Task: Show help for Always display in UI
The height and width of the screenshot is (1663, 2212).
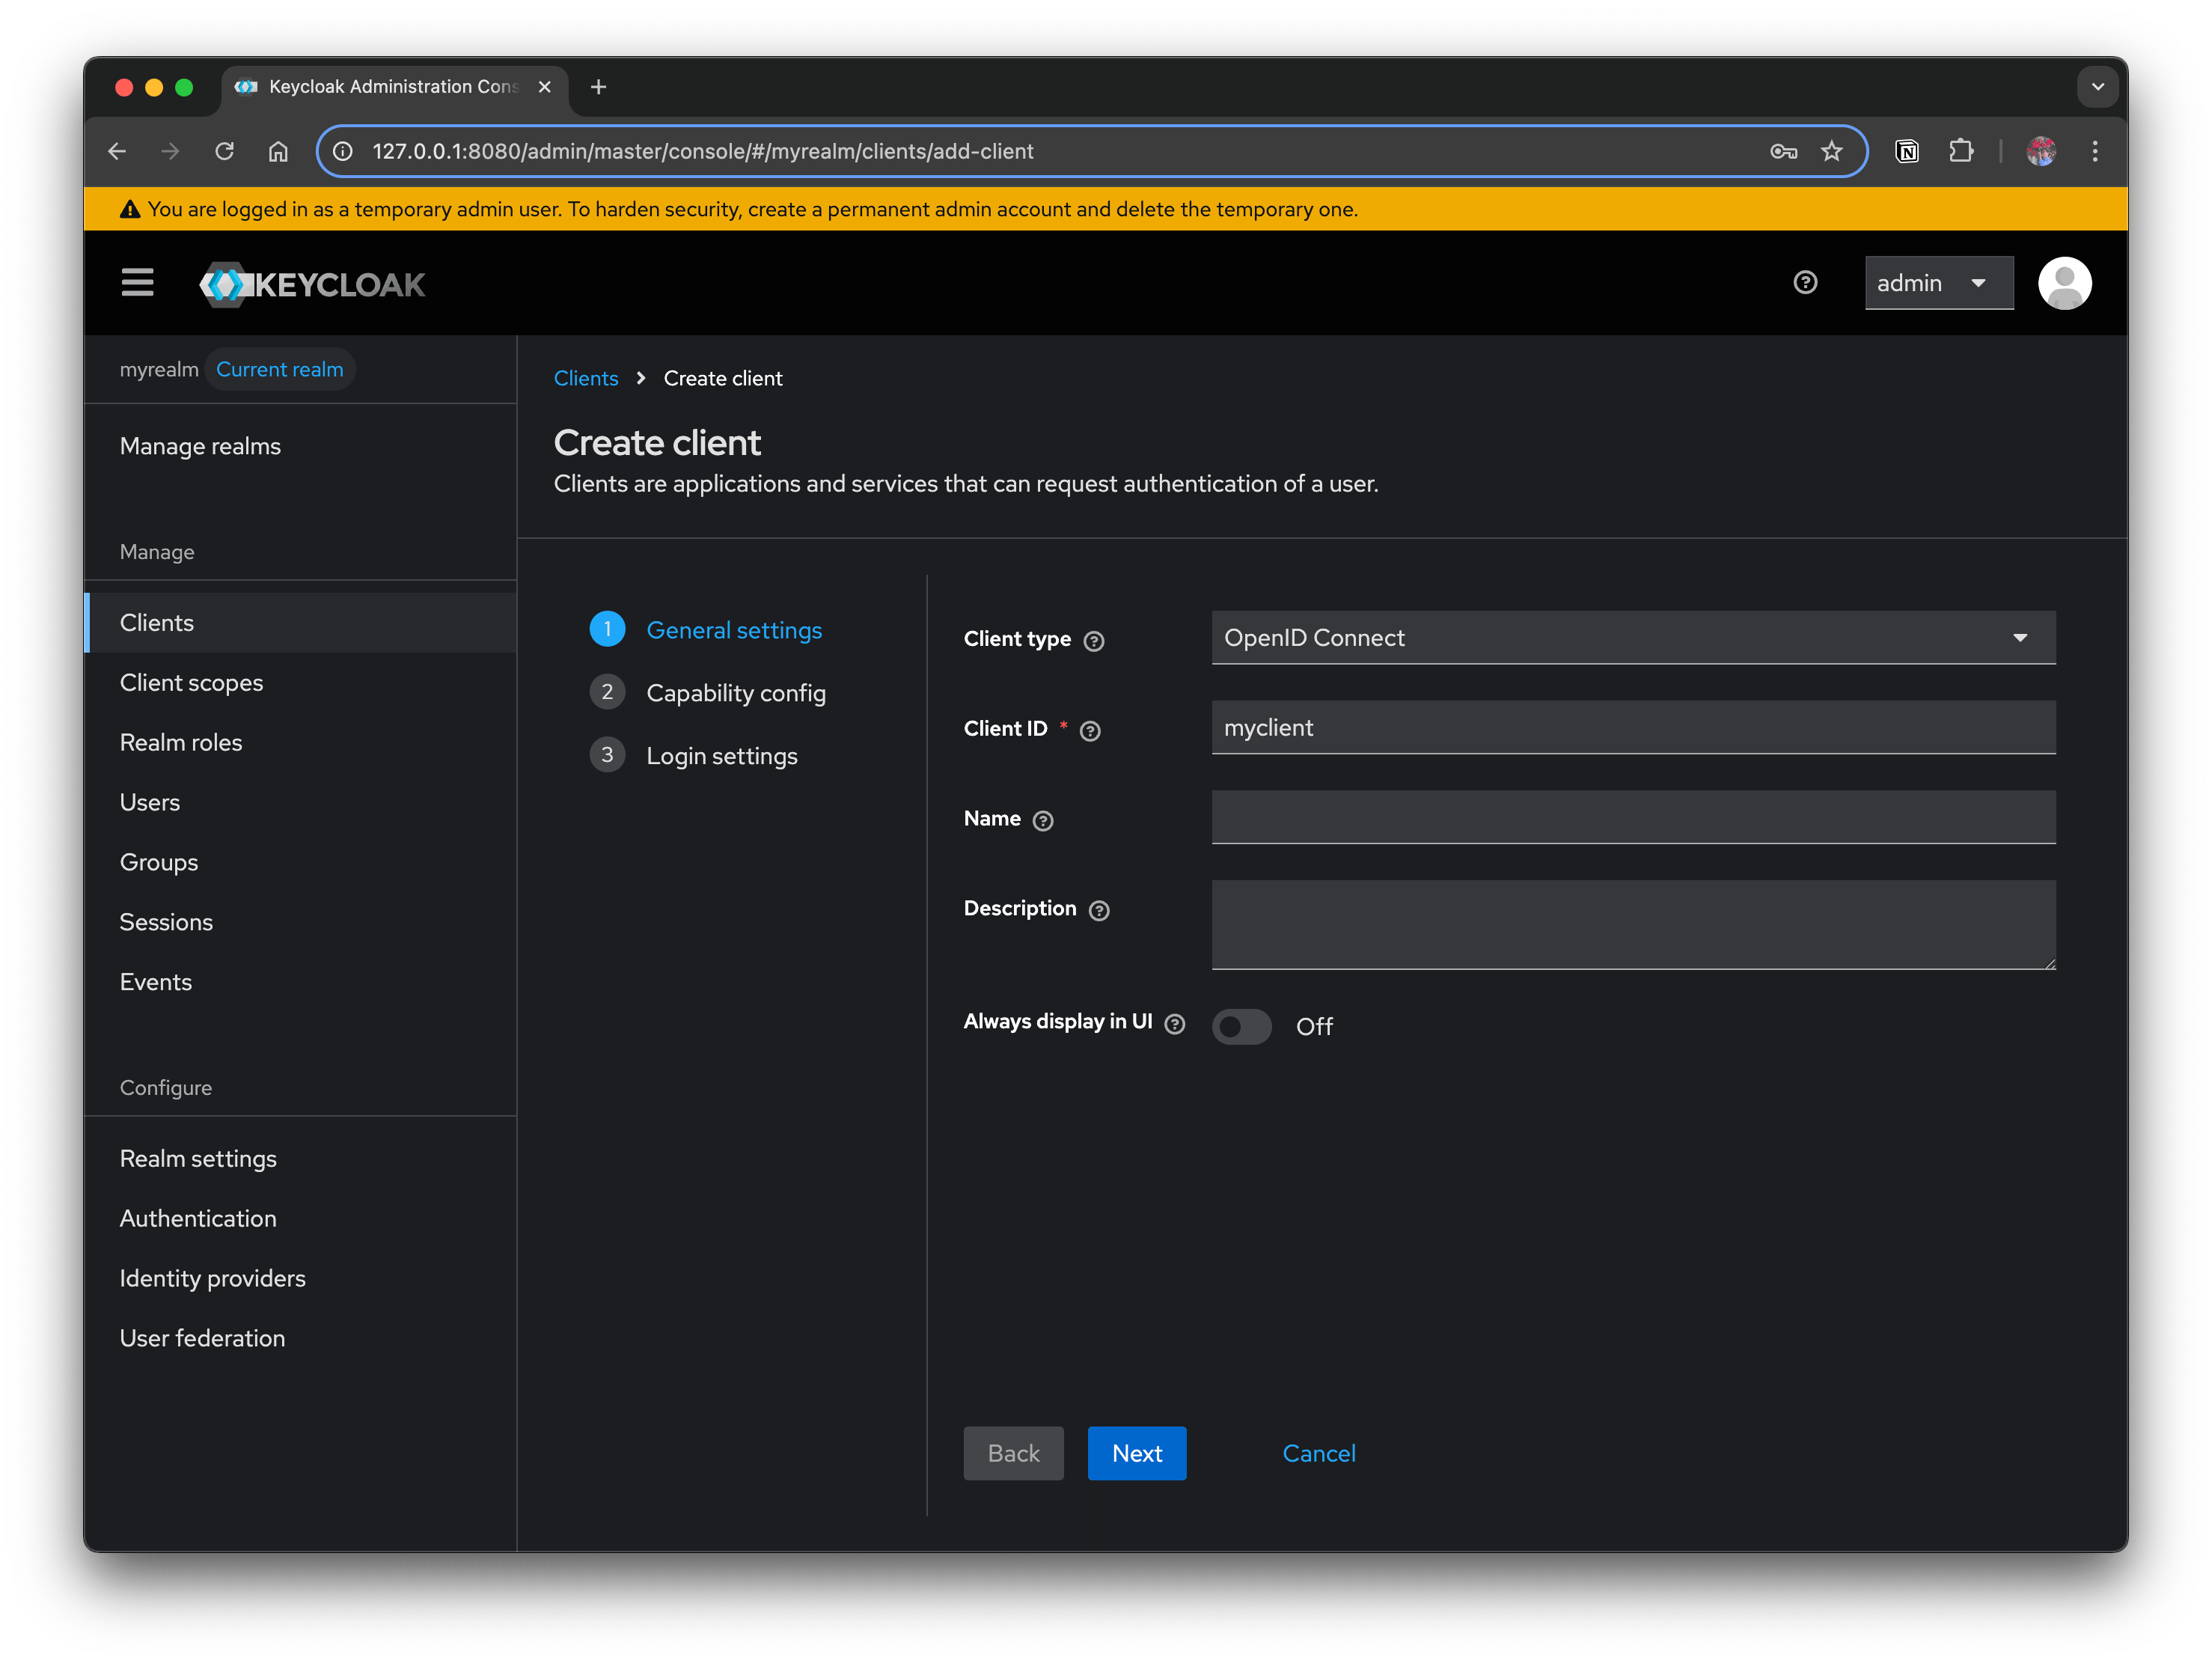Action: (x=1175, y=1024)
